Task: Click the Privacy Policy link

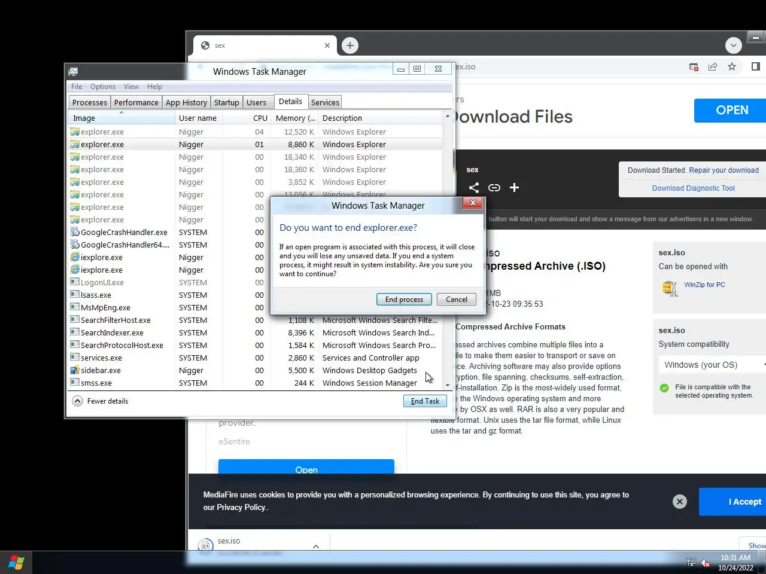Action: pyautogui.click(x=242, y=508)
